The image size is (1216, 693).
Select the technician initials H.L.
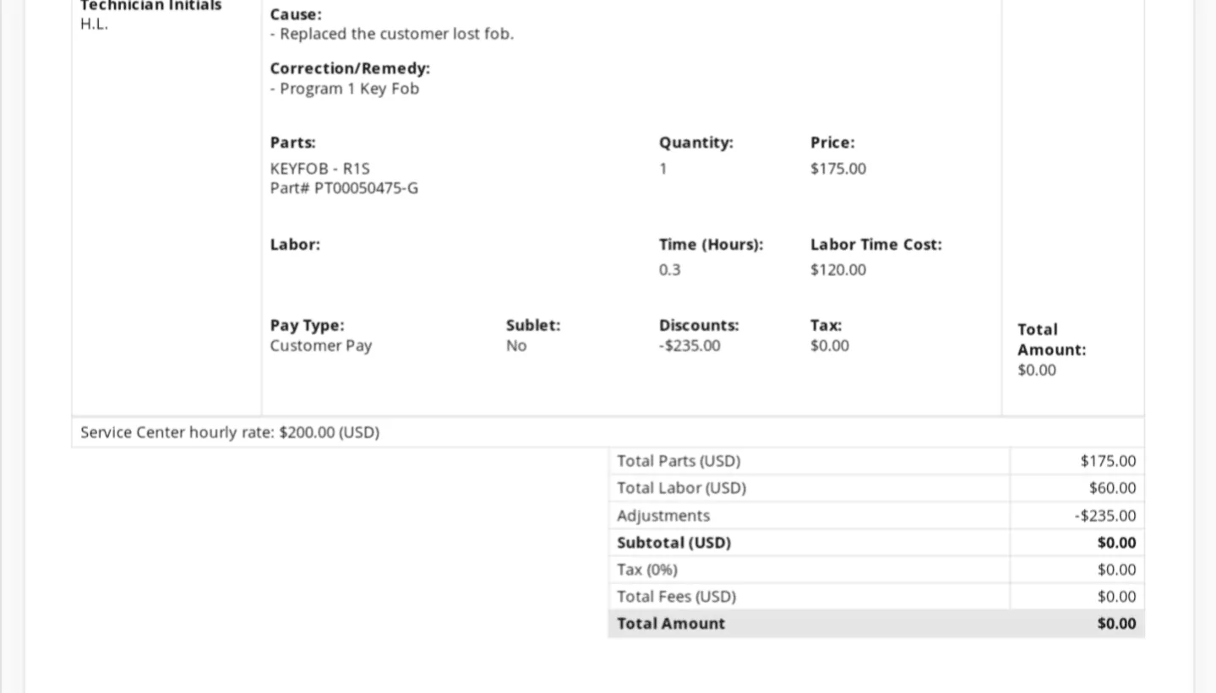[94, 24]
